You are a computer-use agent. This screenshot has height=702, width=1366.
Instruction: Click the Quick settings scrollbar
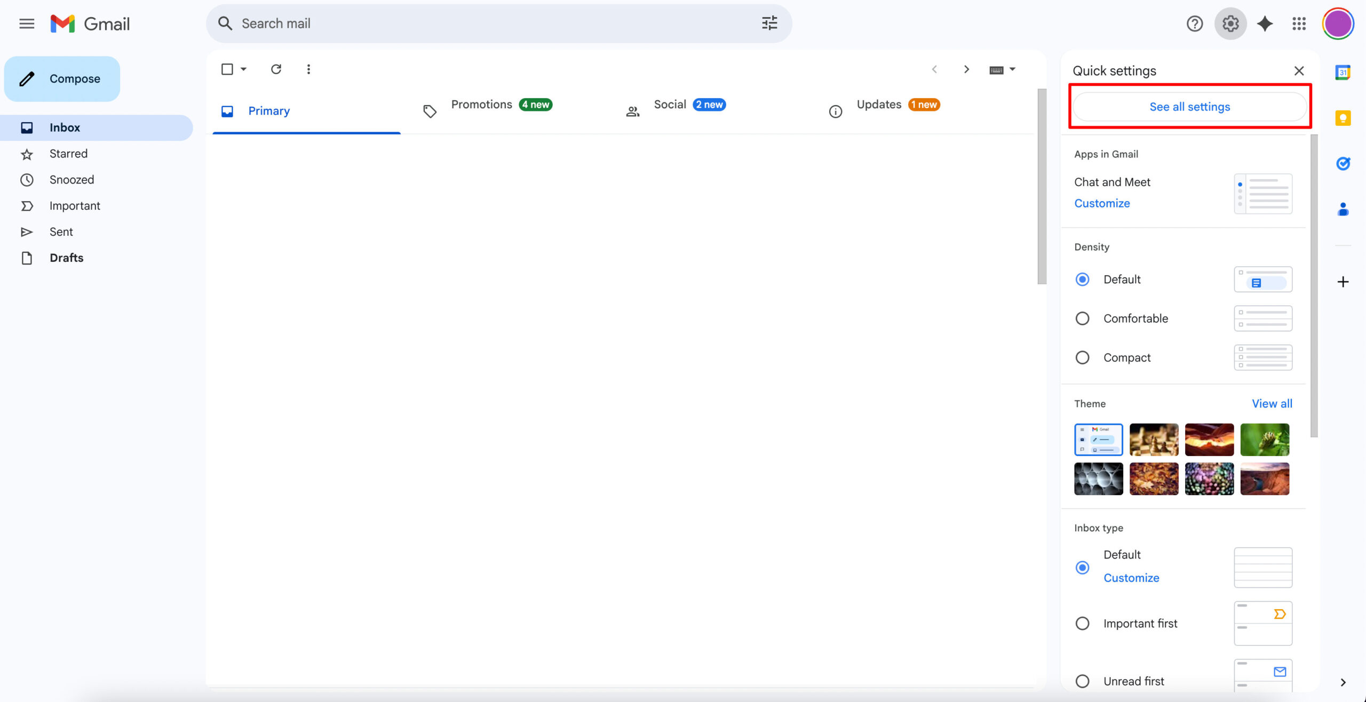(x=1314, y=286)
